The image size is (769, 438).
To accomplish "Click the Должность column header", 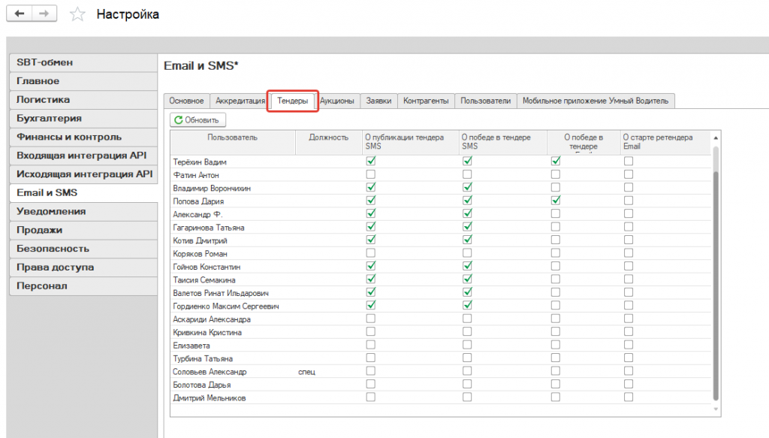I will tap(329, 142).
